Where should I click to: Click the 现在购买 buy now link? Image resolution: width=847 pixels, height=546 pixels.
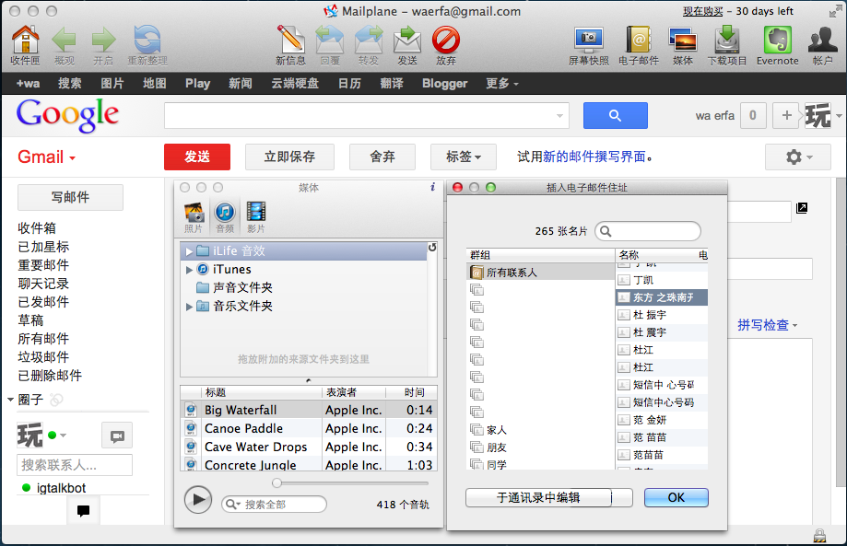pyautogui.click(x=702, y=11)
